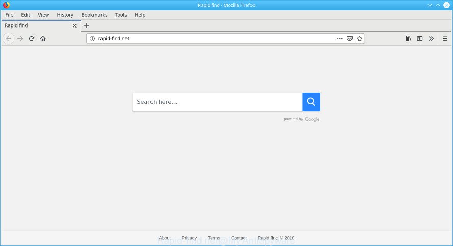The width and height of the screenshot is (453, 246).
Task: Click the Firefox logo in title bar
Action: tap(6, 5)
